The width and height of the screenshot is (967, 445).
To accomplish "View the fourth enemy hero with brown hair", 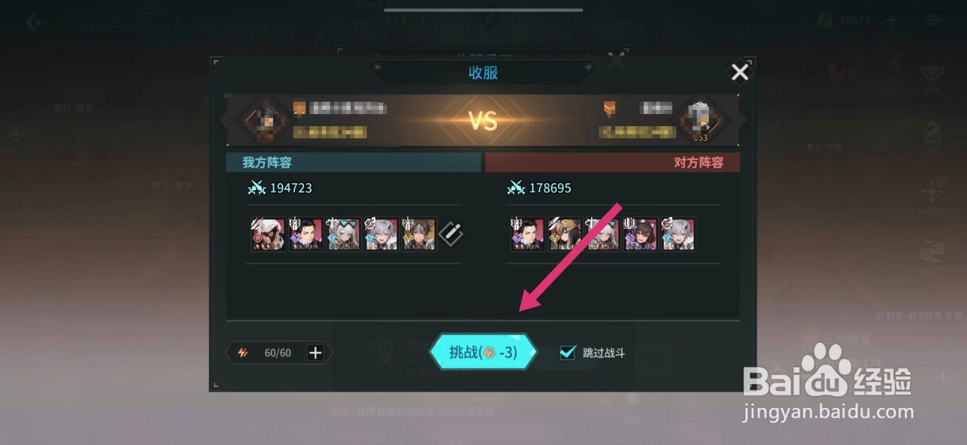I will (640, 234).
